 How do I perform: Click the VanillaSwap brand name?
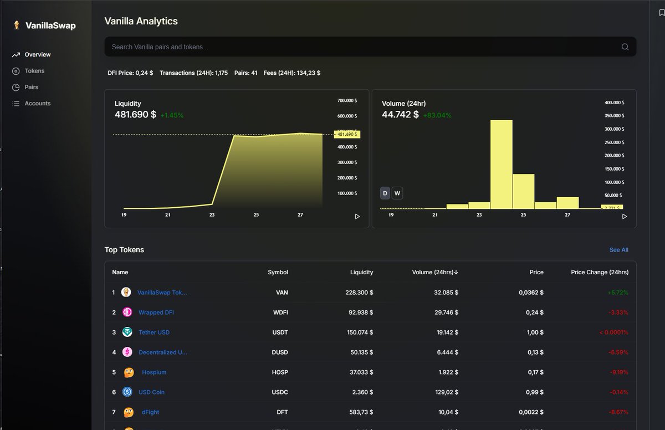(50, 25)
